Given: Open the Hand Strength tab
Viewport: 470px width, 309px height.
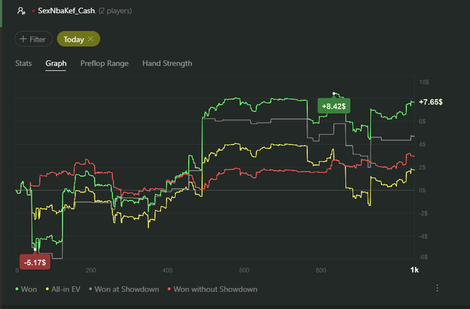Looking at the screenshot, I should coord(167,64).
